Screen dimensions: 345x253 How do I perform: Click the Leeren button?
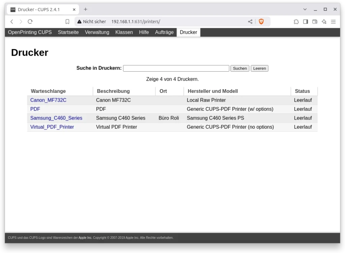tap(259, 68)
